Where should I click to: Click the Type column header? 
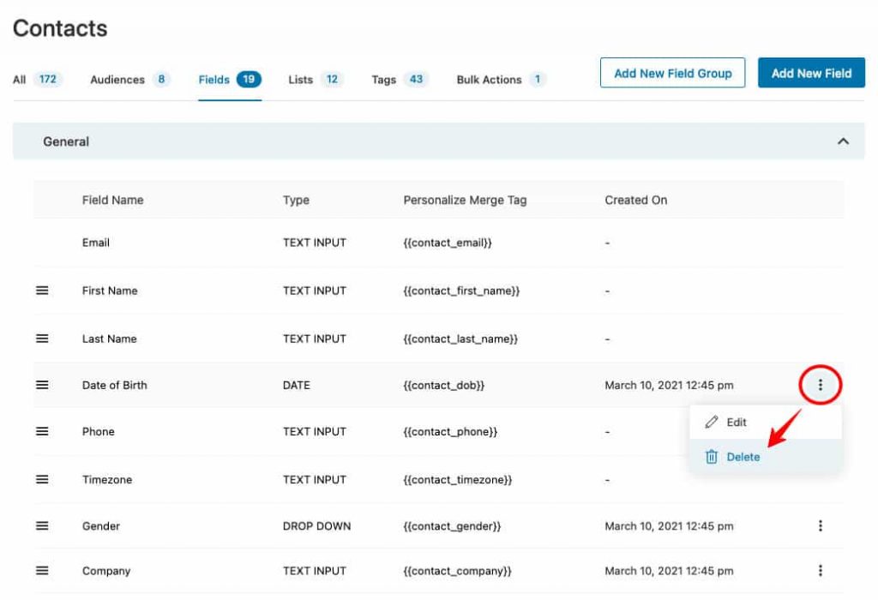pyautogui.click(x=296, y=201)
